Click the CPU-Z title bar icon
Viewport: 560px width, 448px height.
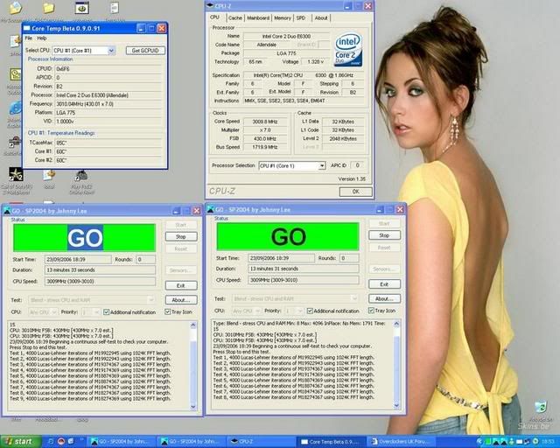point(210,5)
